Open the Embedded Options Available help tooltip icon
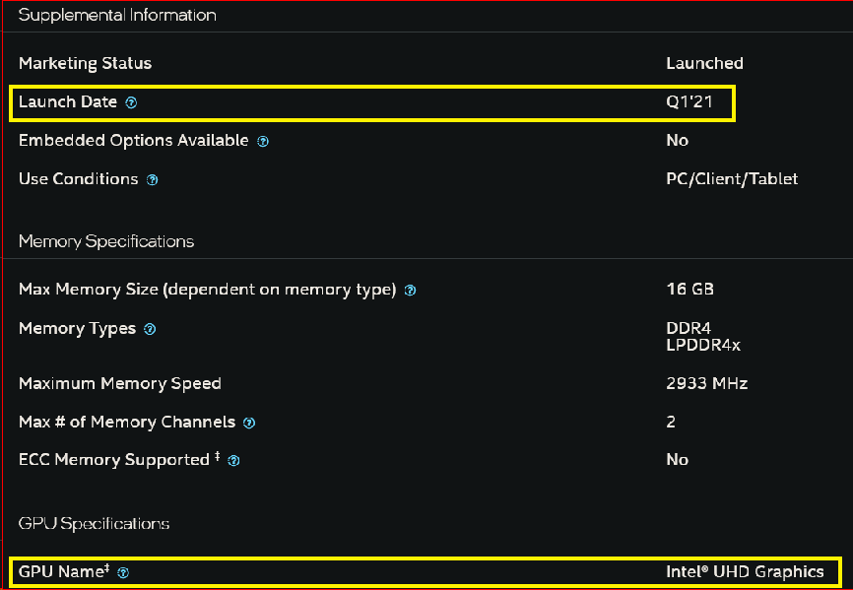This screenshot has width=853, height=590. click(x=263, y=141)
